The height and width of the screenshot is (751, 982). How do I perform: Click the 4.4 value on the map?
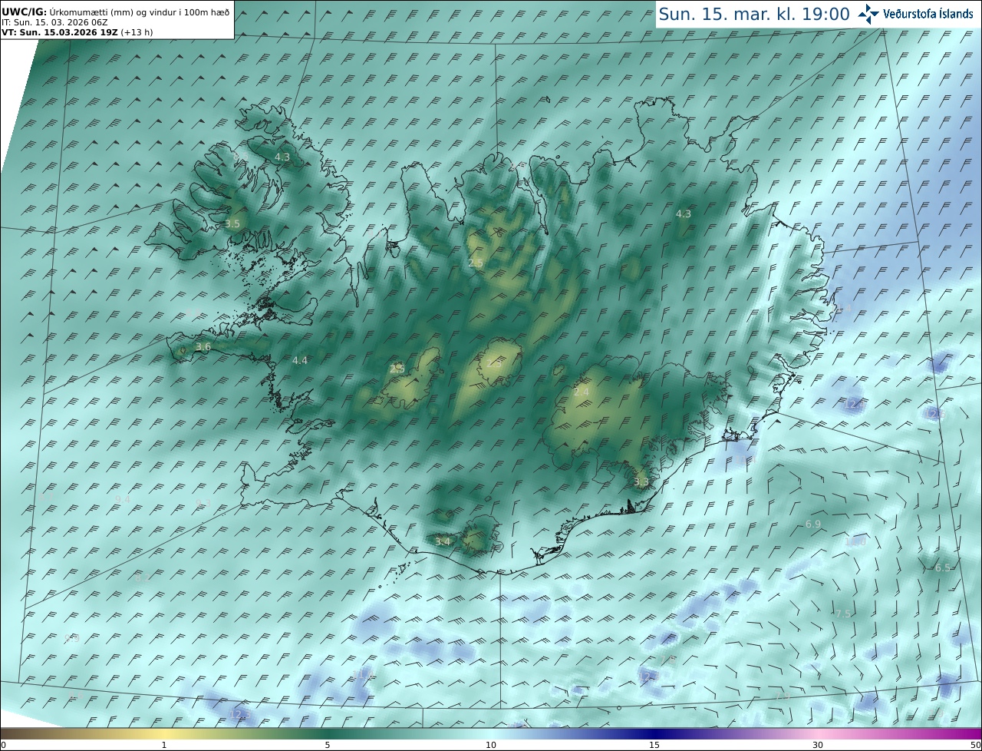point(300,360)
